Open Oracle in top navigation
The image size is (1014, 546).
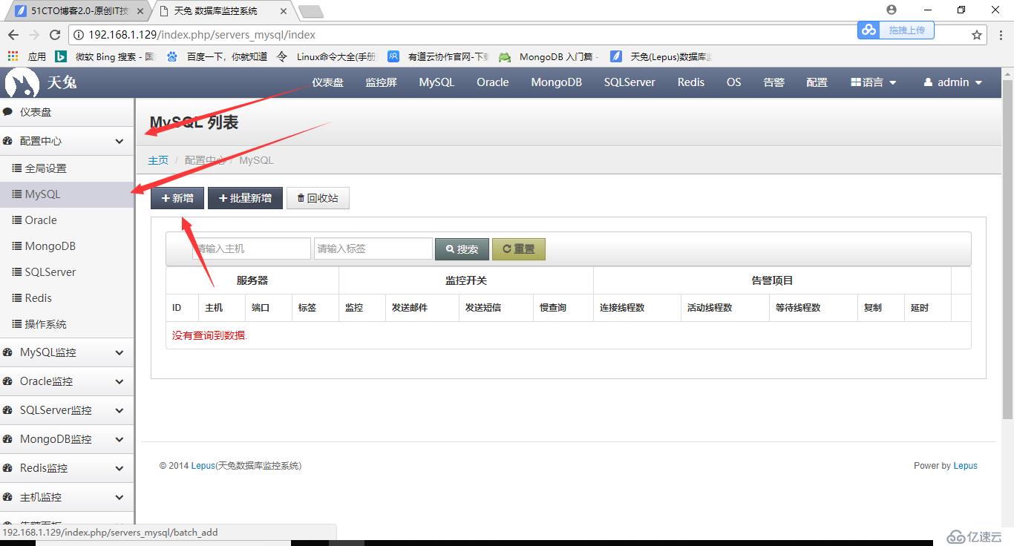point(493,82)
